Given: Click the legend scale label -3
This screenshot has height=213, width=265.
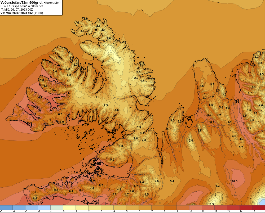Looking at the screenshot, I should click(x=26, y=211).
